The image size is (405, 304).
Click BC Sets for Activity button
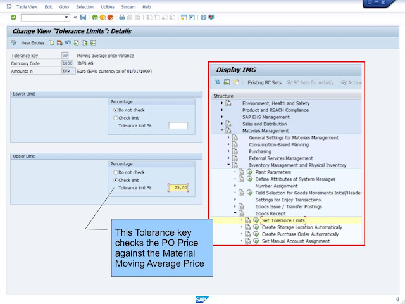(x=310, y=82)
